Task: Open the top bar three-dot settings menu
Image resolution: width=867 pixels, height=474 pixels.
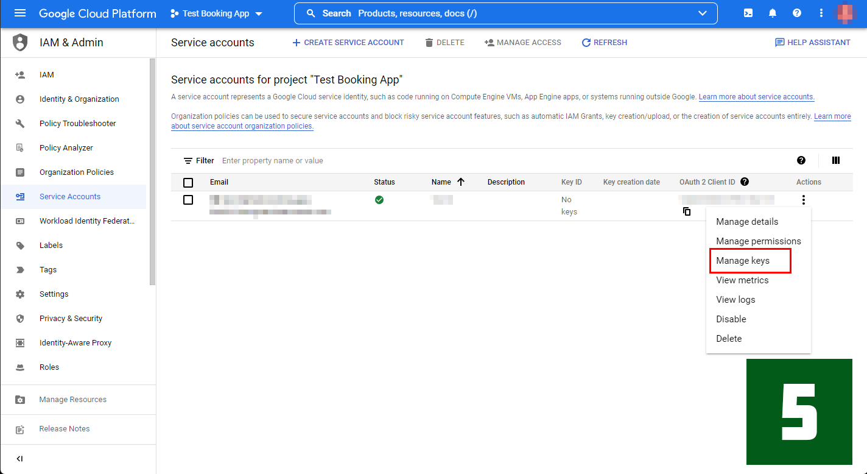Action: [821, 13]
